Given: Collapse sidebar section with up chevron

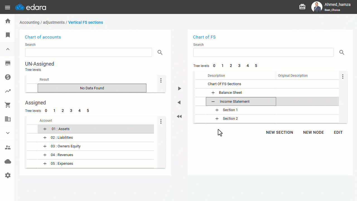Looking at the screenshot, I should click(8, 49).
